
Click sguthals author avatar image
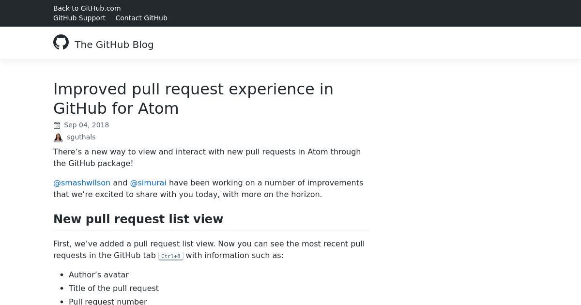(58, 138)
